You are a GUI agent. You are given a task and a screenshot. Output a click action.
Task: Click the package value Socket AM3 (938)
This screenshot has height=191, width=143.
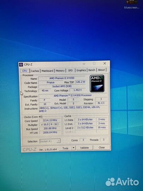click(62, 86)
